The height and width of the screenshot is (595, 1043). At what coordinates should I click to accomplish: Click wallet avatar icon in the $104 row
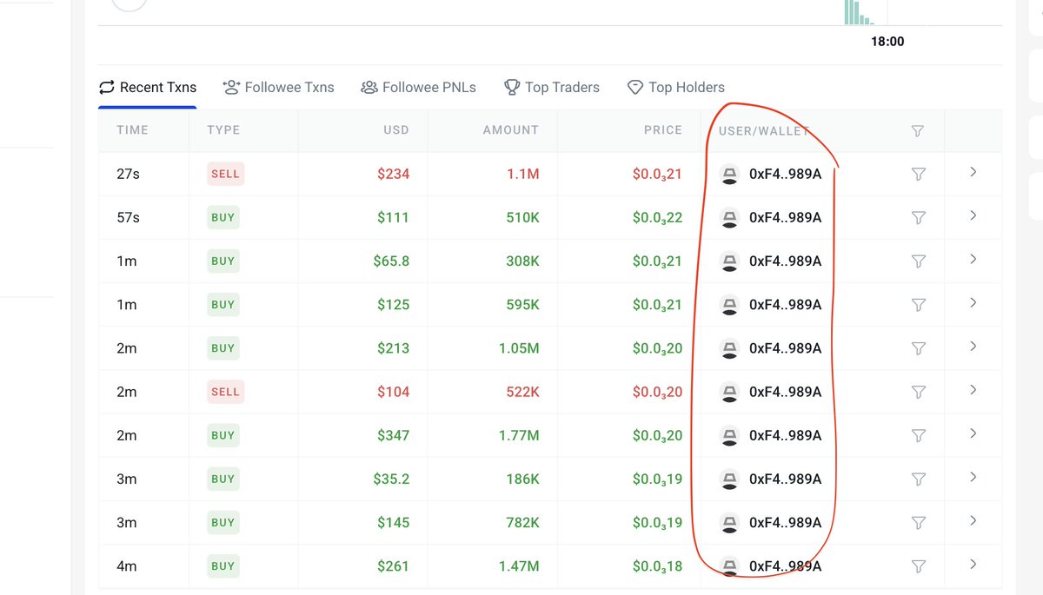point(730,392)
